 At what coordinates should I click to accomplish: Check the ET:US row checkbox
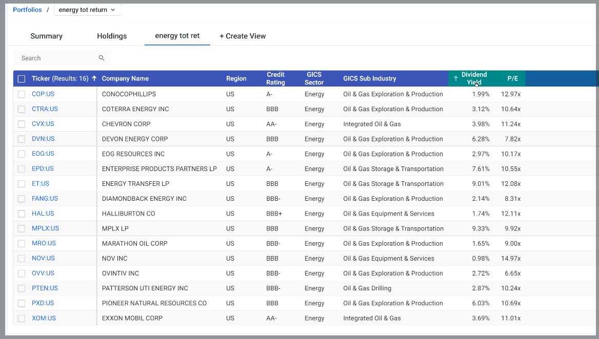[22, 184]
